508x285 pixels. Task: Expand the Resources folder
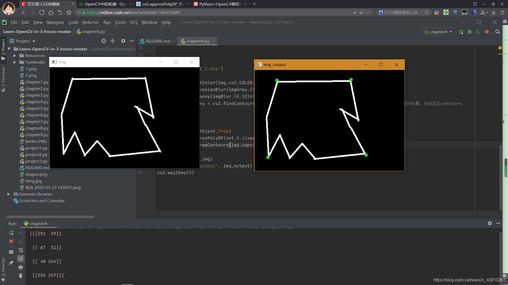point(15,55)
